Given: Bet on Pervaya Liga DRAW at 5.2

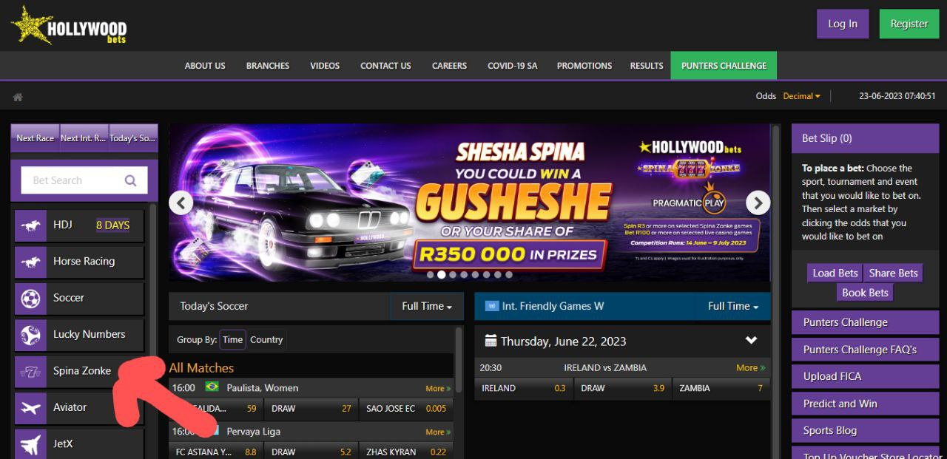Looking at the screenshot, I should [311, 452].
